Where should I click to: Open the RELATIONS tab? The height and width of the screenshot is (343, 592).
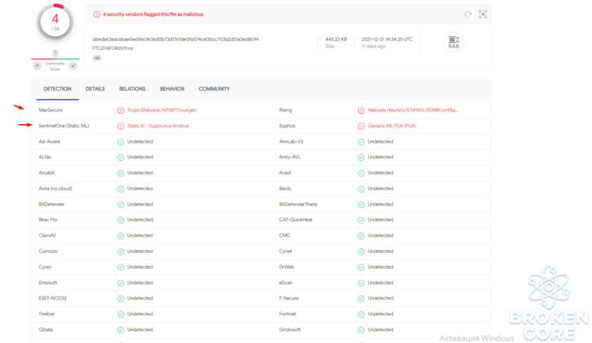tap(132, 89)
